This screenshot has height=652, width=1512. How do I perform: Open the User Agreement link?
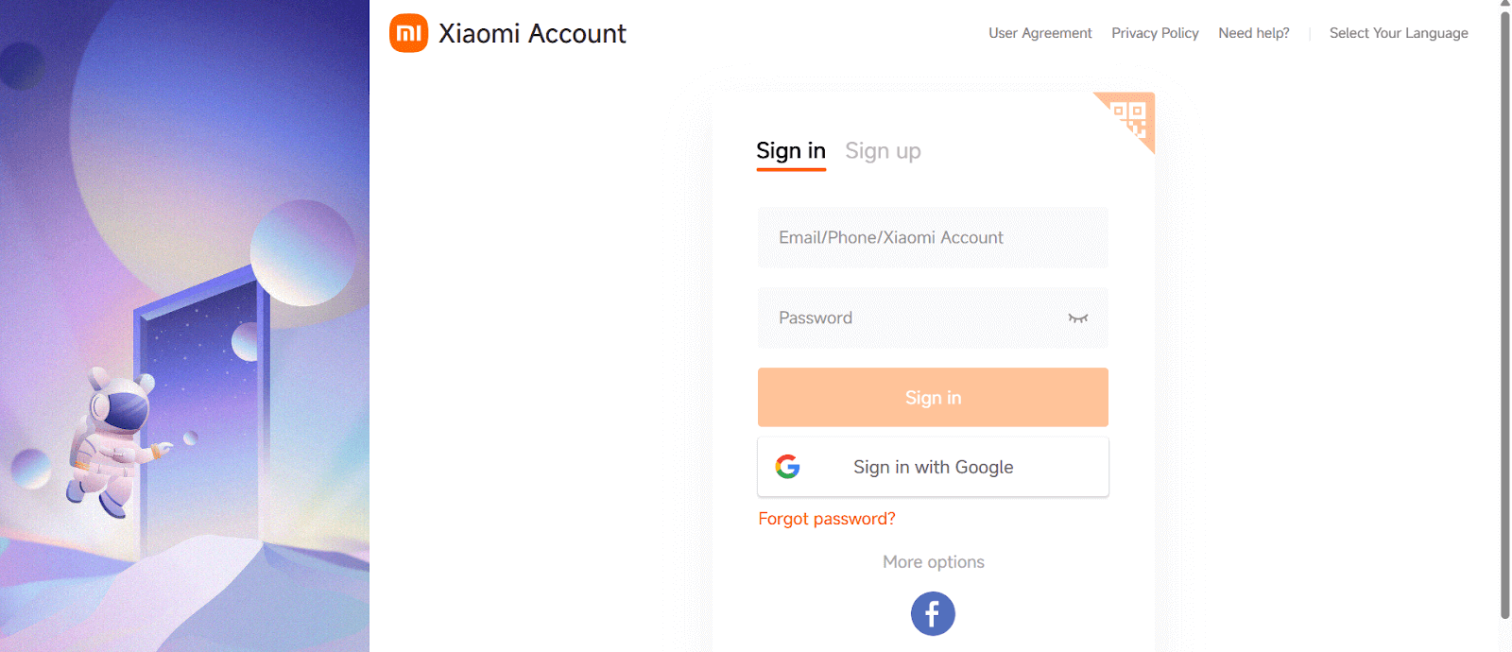1039,33
